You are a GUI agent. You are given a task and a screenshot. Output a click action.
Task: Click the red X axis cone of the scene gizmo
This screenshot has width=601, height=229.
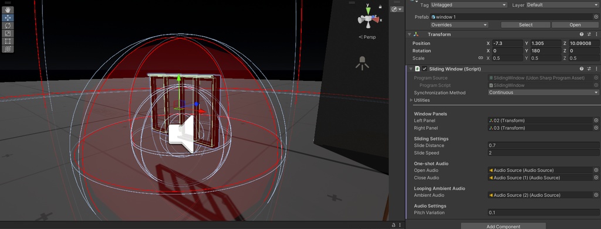point(376,19)
